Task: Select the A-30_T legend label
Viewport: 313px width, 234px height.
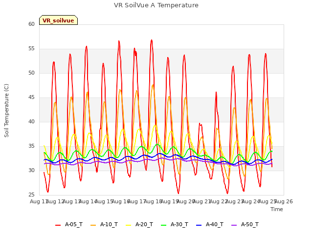Action: point(179,224)
